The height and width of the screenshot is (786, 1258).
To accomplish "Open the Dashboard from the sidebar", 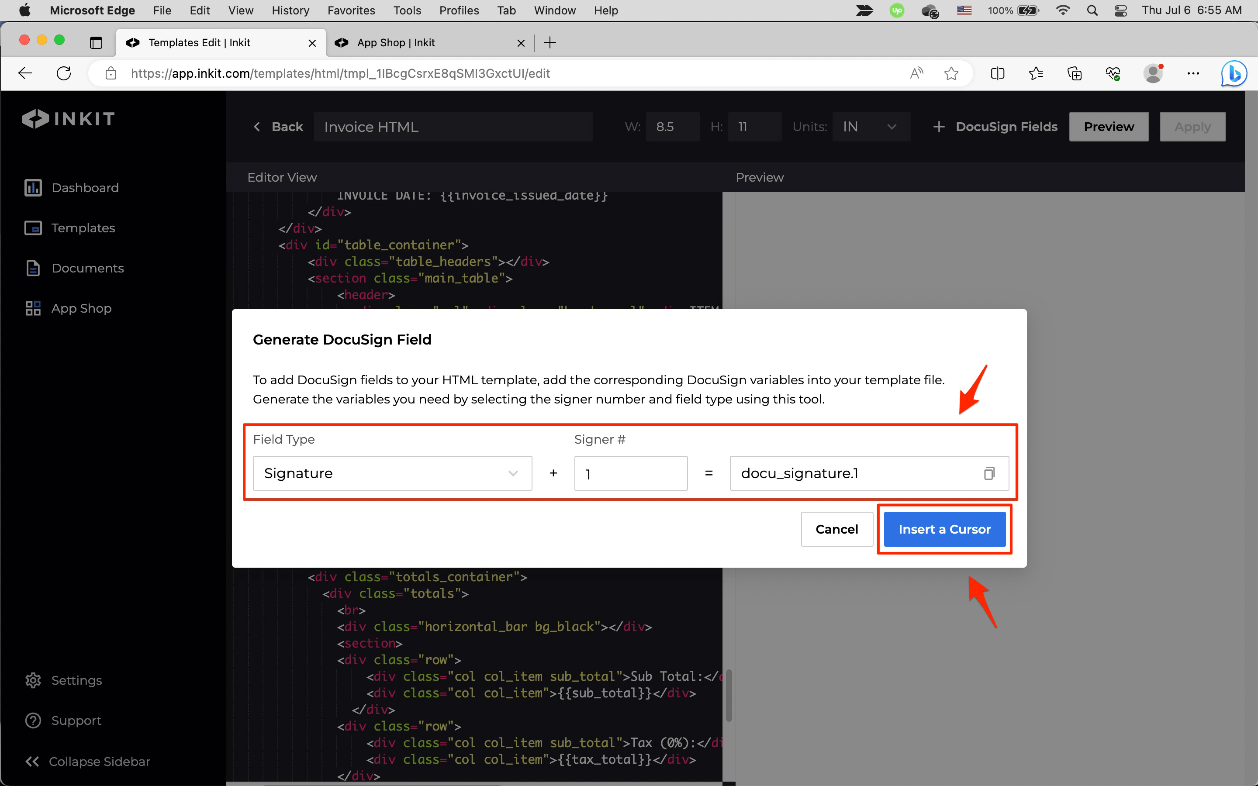I will pyautogui.click(x=85, y=188).
